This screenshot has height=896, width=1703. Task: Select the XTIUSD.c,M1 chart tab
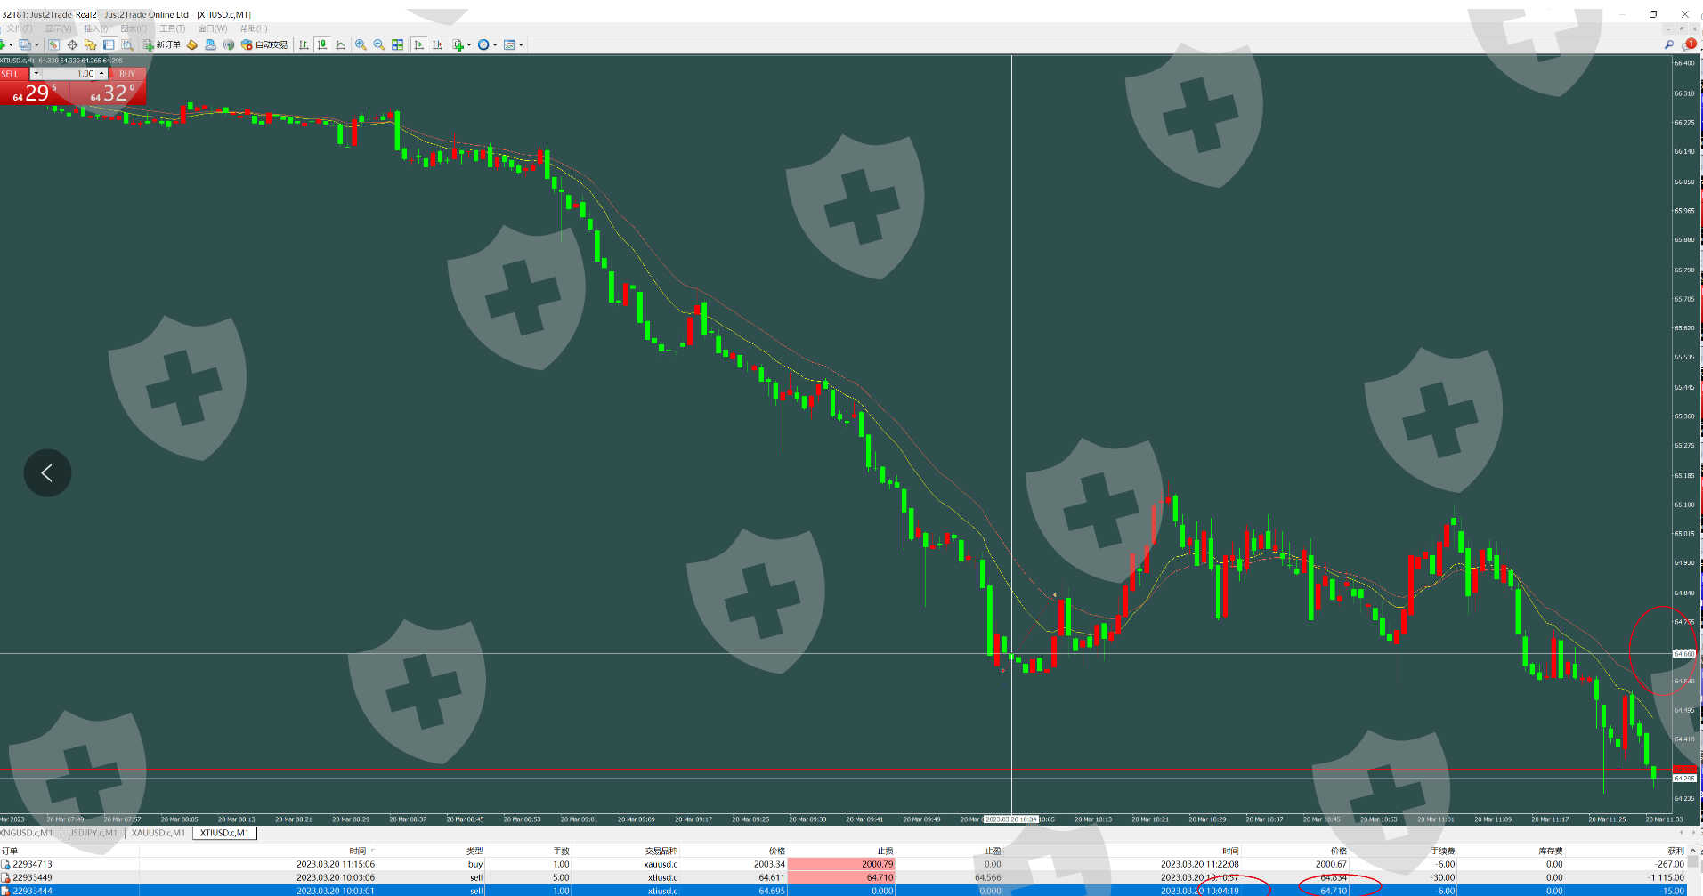[x=224, y=833]
